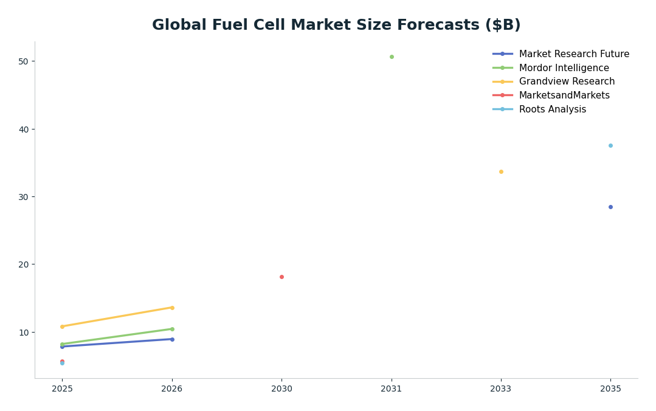Select the Mordor Intelligence legend label
This screenshot has height=411, width=656.
point(564,68)
